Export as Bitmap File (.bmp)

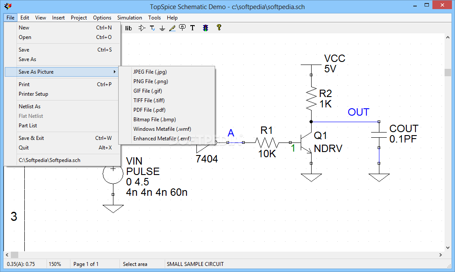[166, 120]
